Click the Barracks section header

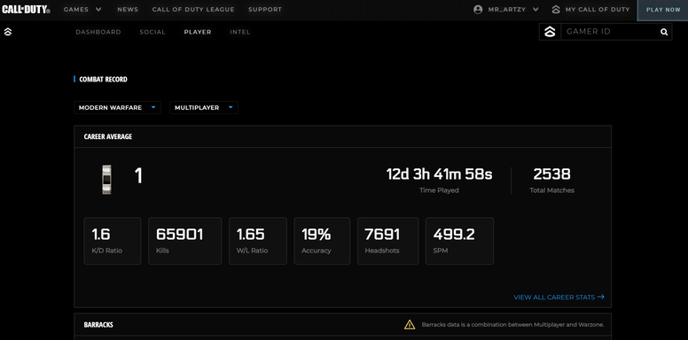98,325
